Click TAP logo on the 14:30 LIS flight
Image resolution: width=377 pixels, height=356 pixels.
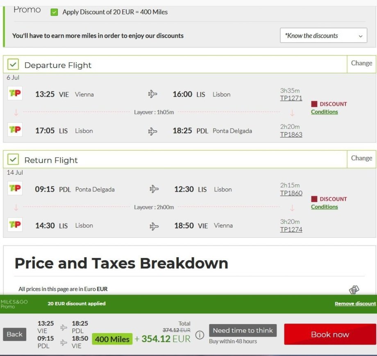tap(15, 224)
